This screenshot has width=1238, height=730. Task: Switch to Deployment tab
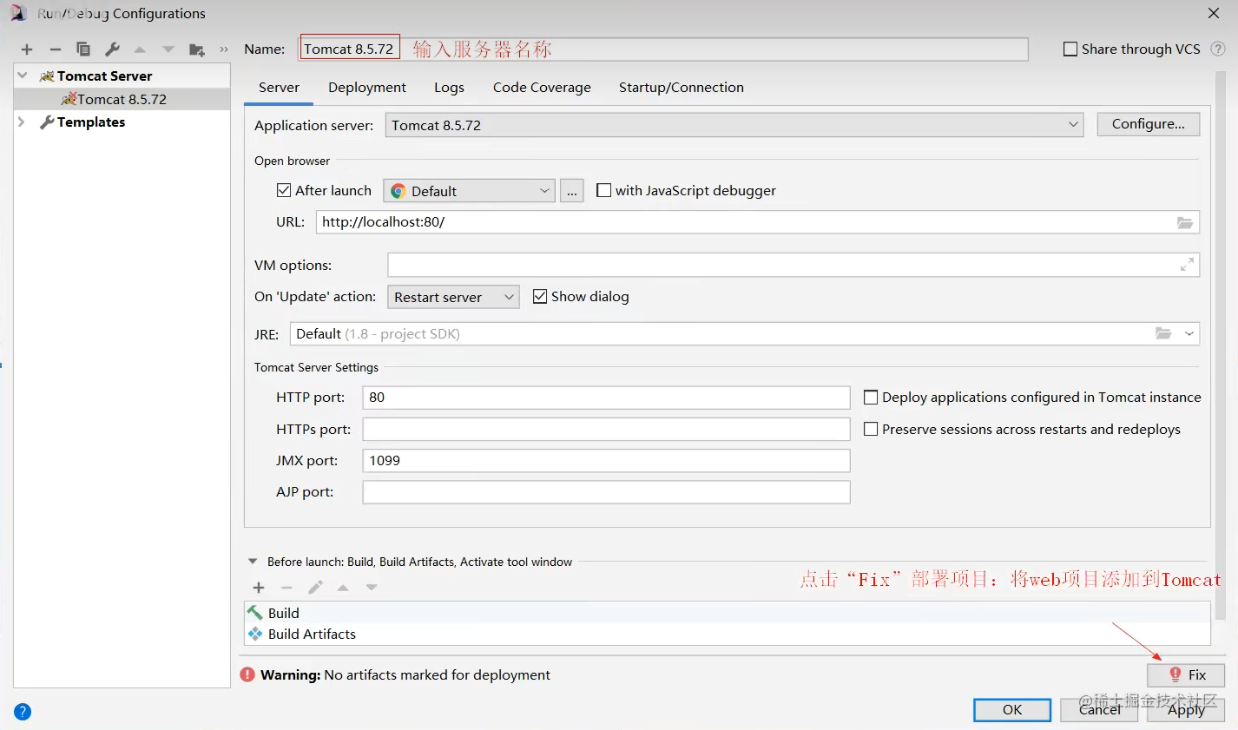point(367,88)
